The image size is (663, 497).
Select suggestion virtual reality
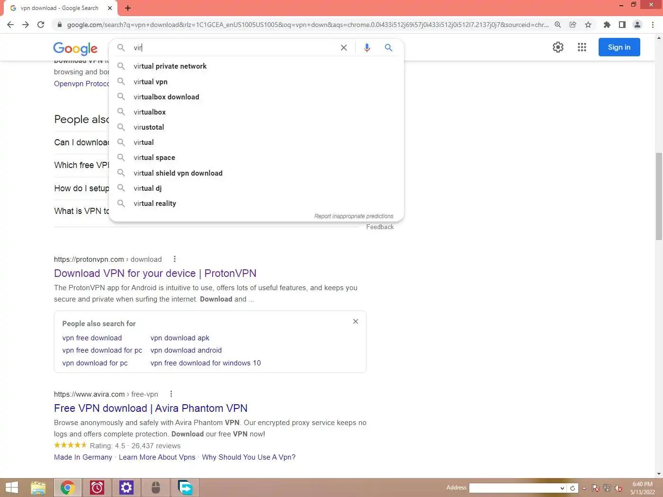256,203
